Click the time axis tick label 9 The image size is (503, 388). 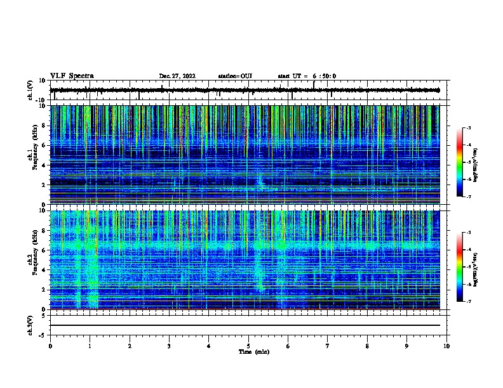pyautogui.click(x=406, y=346)
